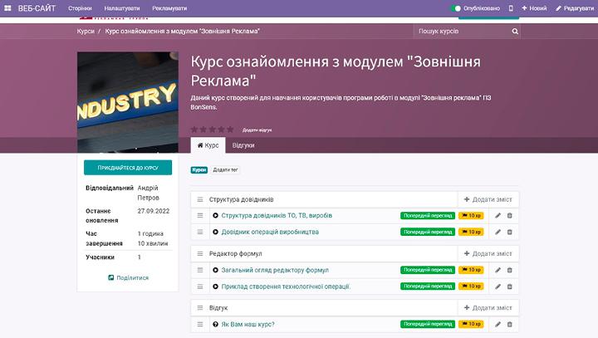Toggle preview badge for Як Вам наш курс

428,324
